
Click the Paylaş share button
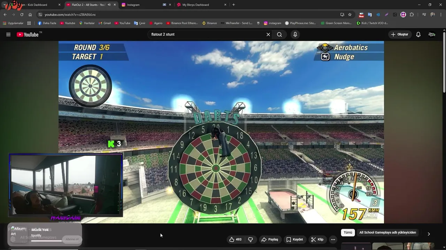pyautogui.click(x=270, y=239)
